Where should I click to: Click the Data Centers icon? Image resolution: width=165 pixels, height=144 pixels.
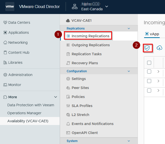5,22
